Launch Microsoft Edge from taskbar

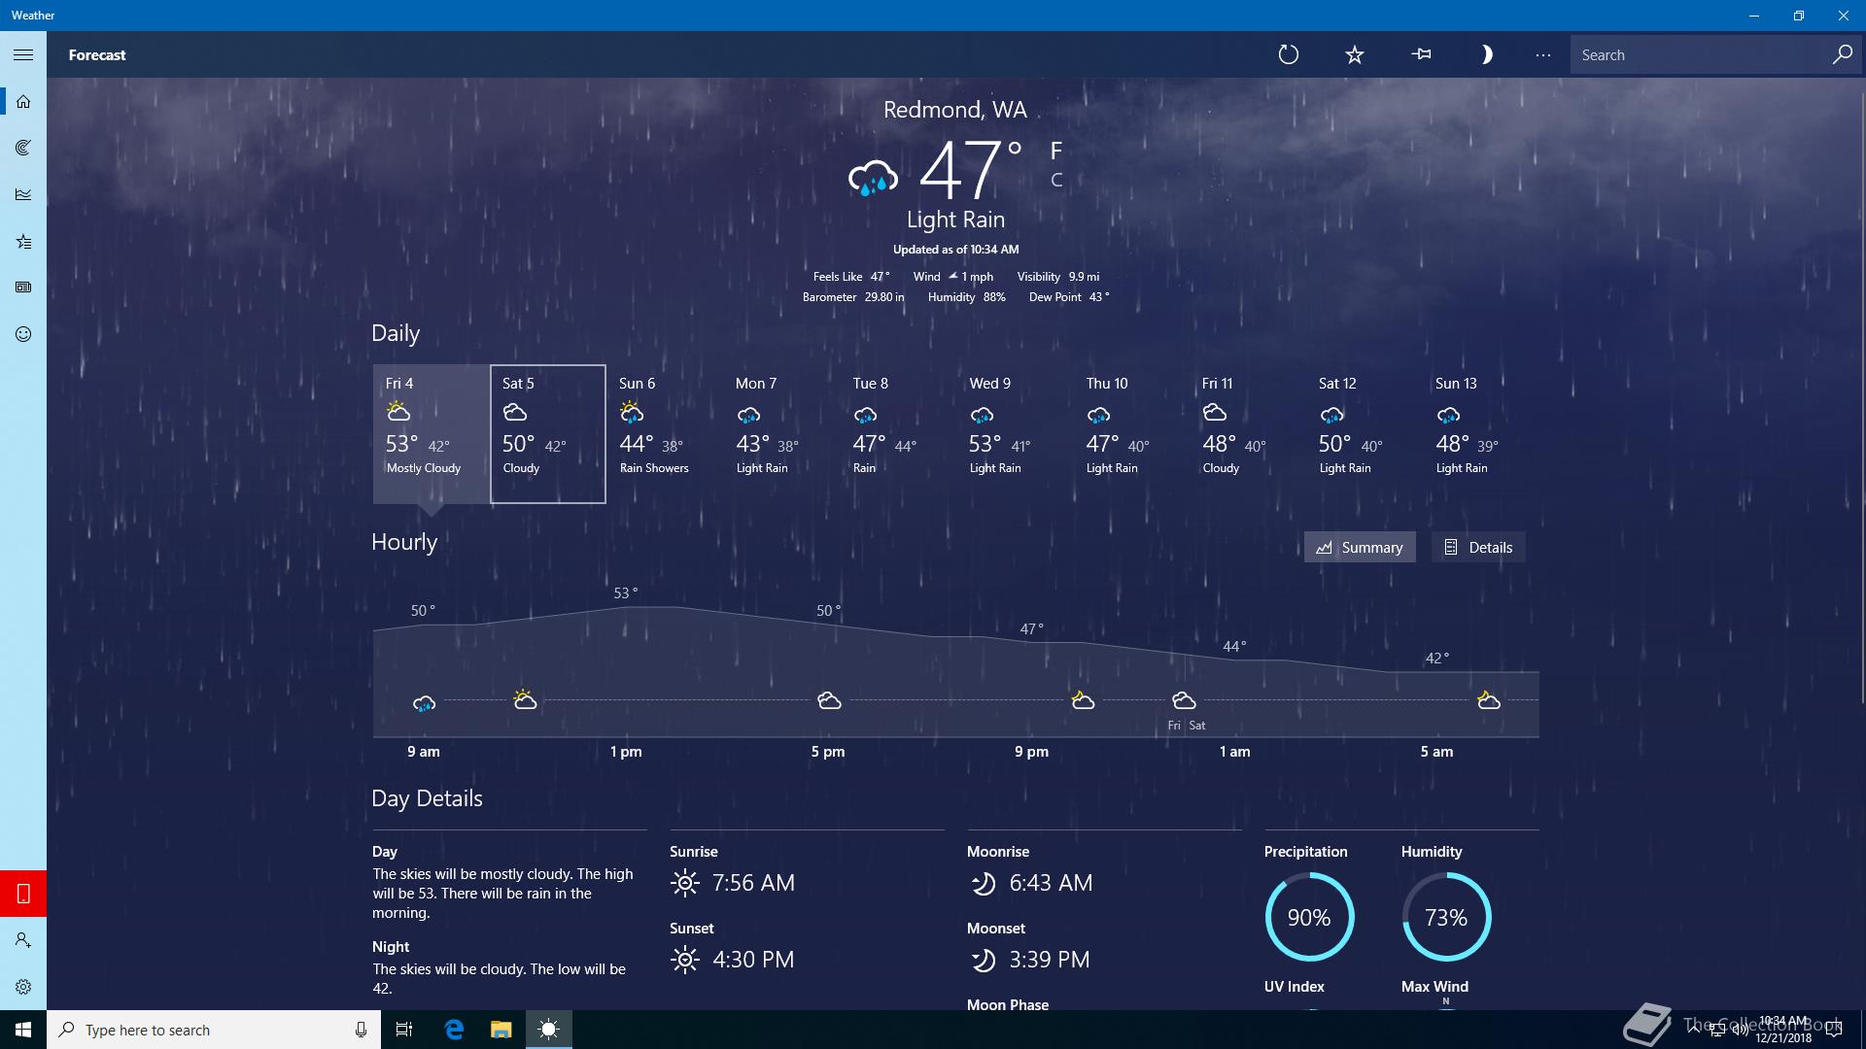(454, 1030)
